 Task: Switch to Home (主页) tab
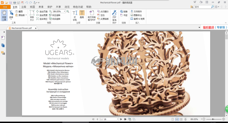[x=15, y=7]
